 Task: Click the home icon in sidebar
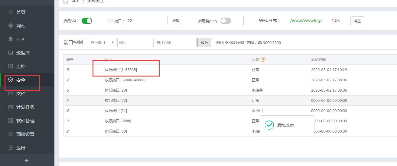point(11,12)
